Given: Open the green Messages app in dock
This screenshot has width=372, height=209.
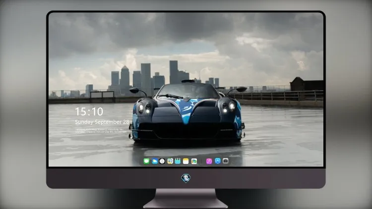Looking at the screenshot, I should (146, 161).
